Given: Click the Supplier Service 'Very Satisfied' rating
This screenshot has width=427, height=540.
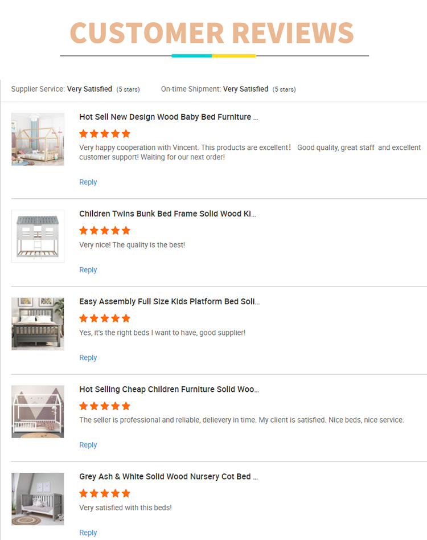Looking at the screenshot, I should [89, 89].
